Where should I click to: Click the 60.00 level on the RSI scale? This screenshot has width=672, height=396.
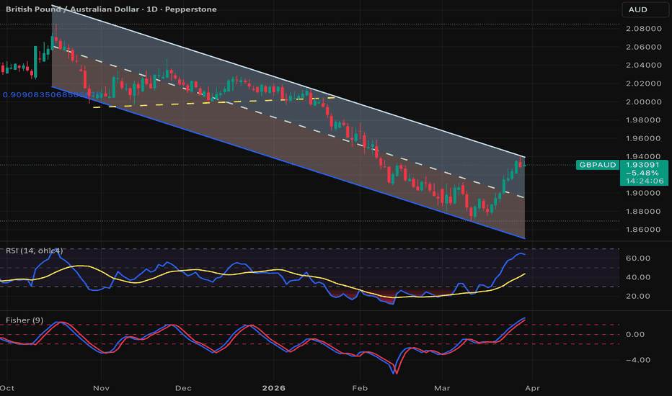[x=638, y=258]
